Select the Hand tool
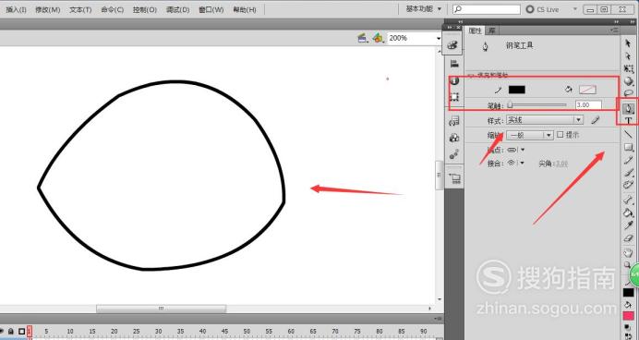639x340 pixels. 628,253
